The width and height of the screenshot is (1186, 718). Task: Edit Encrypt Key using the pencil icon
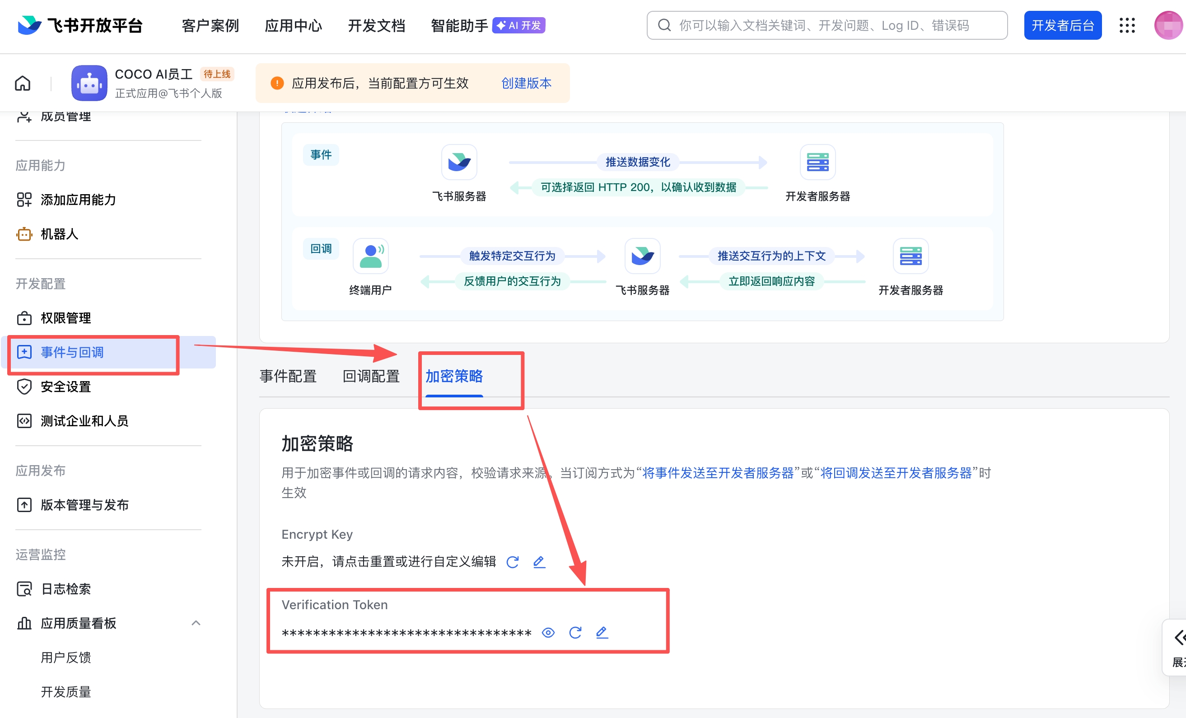tap(539, 561)
